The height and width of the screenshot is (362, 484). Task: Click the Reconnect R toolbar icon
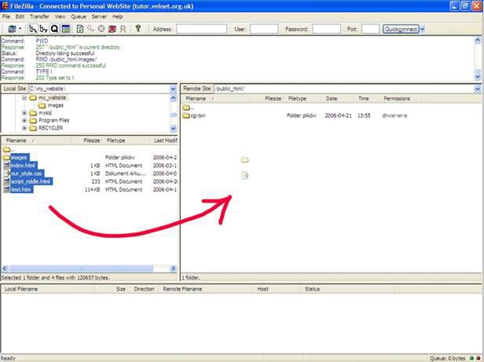(123, 29)
